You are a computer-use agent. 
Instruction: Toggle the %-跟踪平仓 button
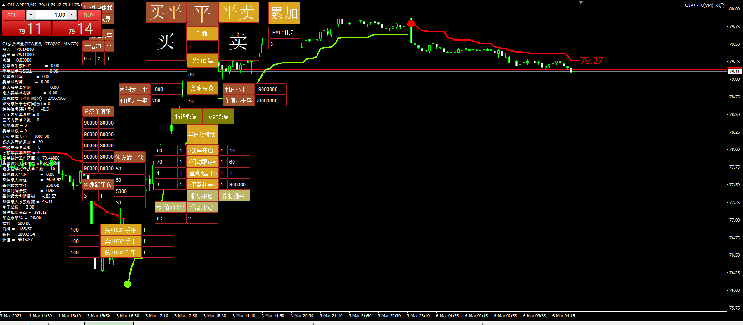click(x=130, y=157)
